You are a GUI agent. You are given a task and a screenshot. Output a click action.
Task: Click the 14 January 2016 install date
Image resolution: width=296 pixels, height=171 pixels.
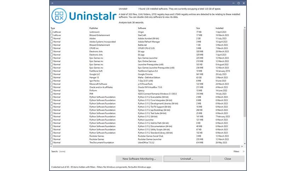[x=223, y=71]
